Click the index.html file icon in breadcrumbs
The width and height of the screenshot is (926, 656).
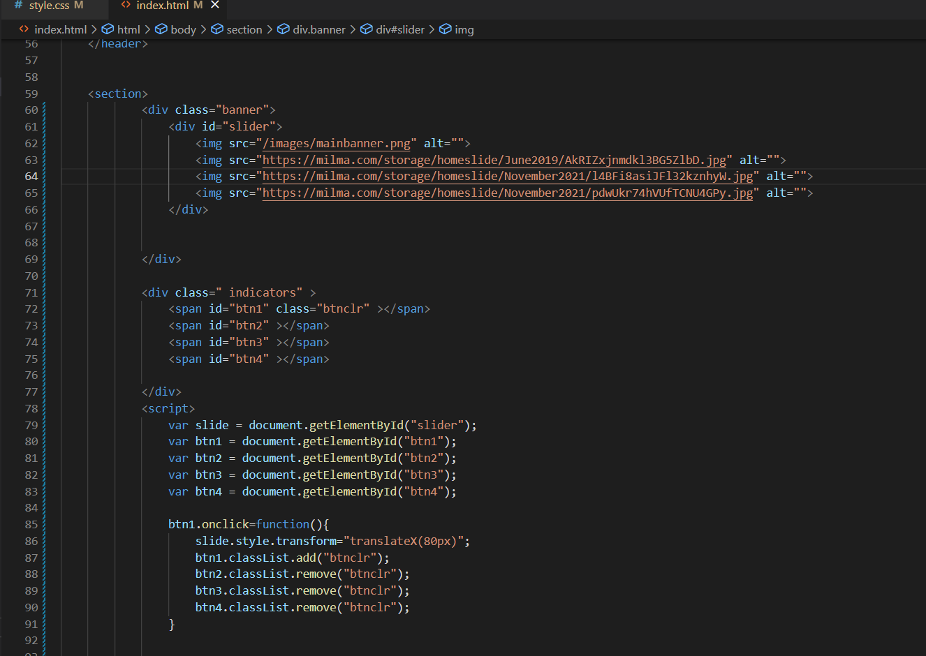(24, 29)
